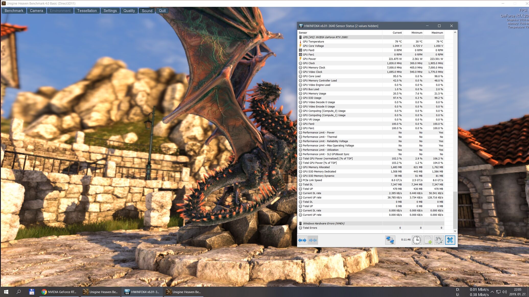Select GPU Video Engine Load row
This screenshot has width=529, height=297.
(371, 85)
